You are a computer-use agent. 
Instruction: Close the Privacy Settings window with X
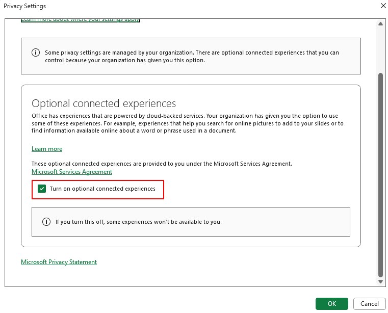pyautogui.click(x=383, y=6)
